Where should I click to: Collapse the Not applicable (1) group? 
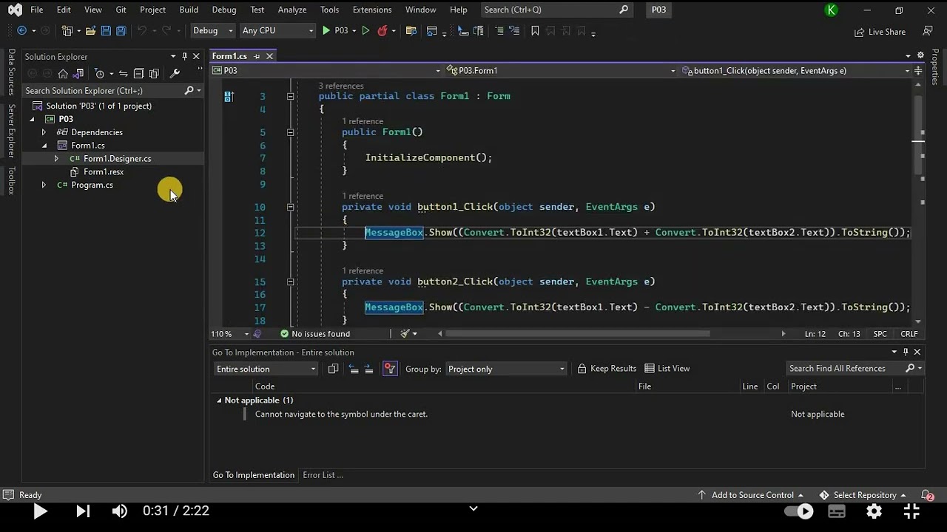(219, 400)
